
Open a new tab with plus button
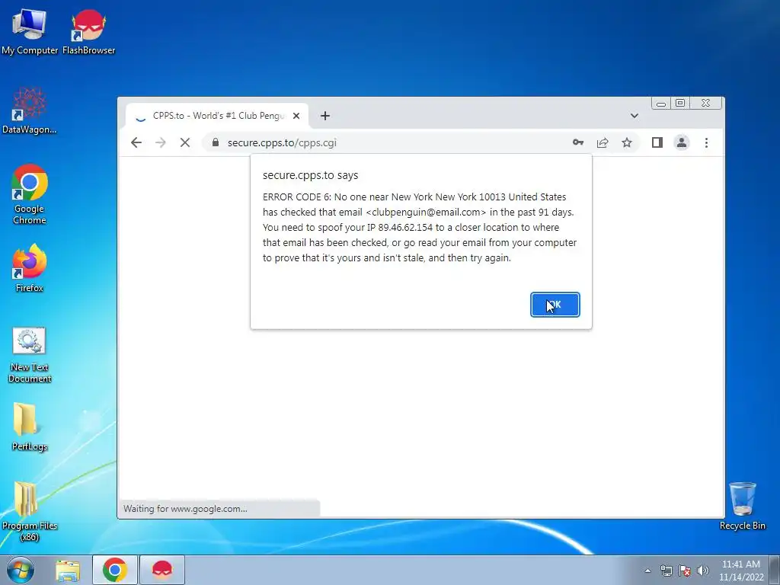click(325, 116)
